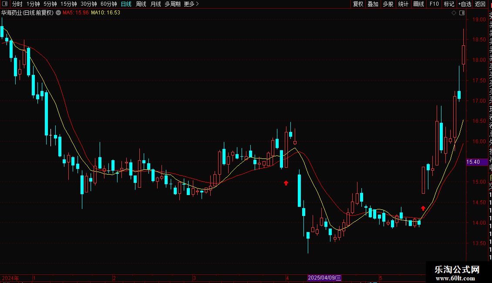Click the 标记 mark button
The width and height of the screenshot is (492, 283).
[x=449, y=4]
